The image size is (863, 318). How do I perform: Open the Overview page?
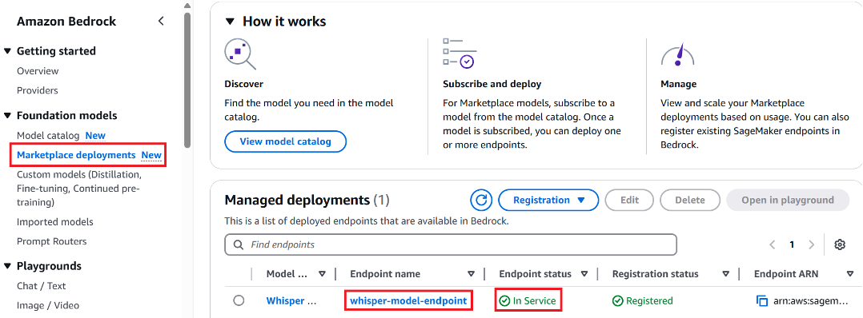click(38, 71)
